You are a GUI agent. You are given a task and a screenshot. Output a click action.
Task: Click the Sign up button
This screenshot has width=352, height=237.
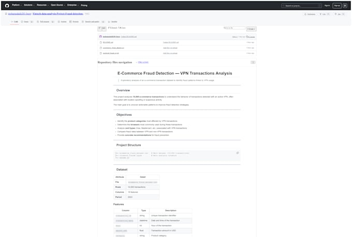point(337,6)
